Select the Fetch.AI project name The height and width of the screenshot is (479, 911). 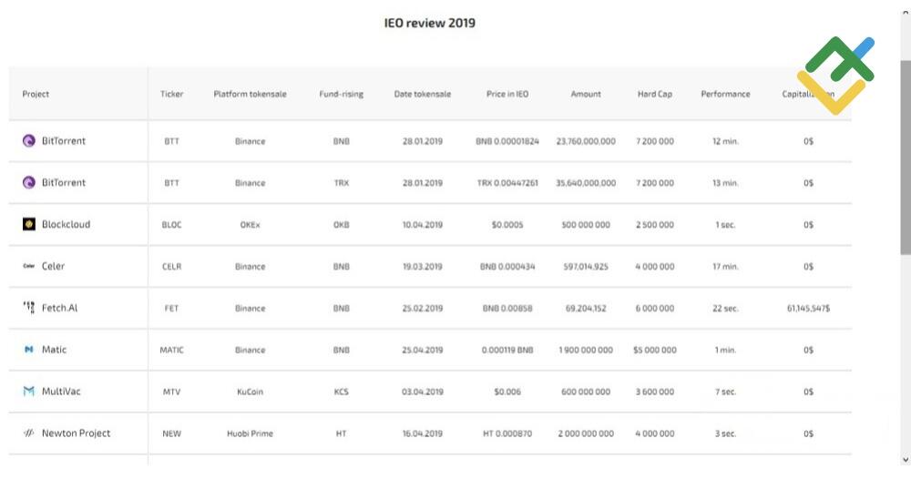[59, 308]
